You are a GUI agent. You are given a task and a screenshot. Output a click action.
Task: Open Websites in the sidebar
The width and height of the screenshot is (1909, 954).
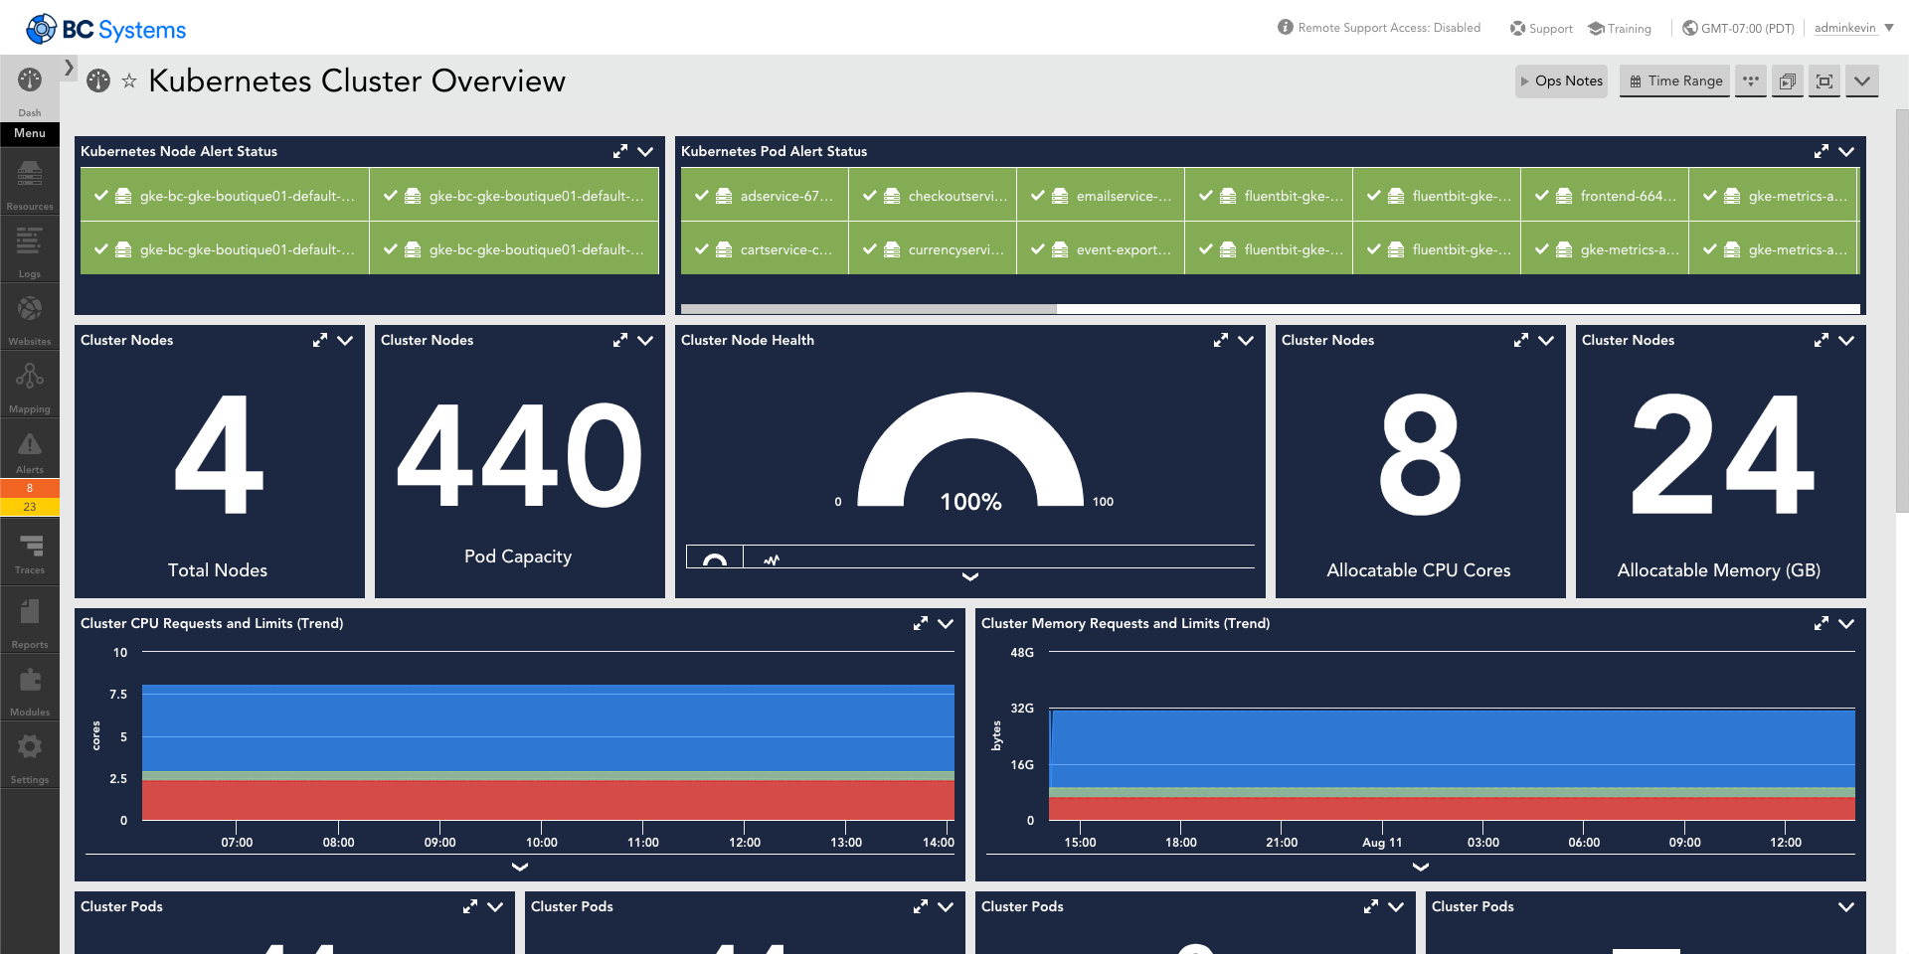point(30,316)
